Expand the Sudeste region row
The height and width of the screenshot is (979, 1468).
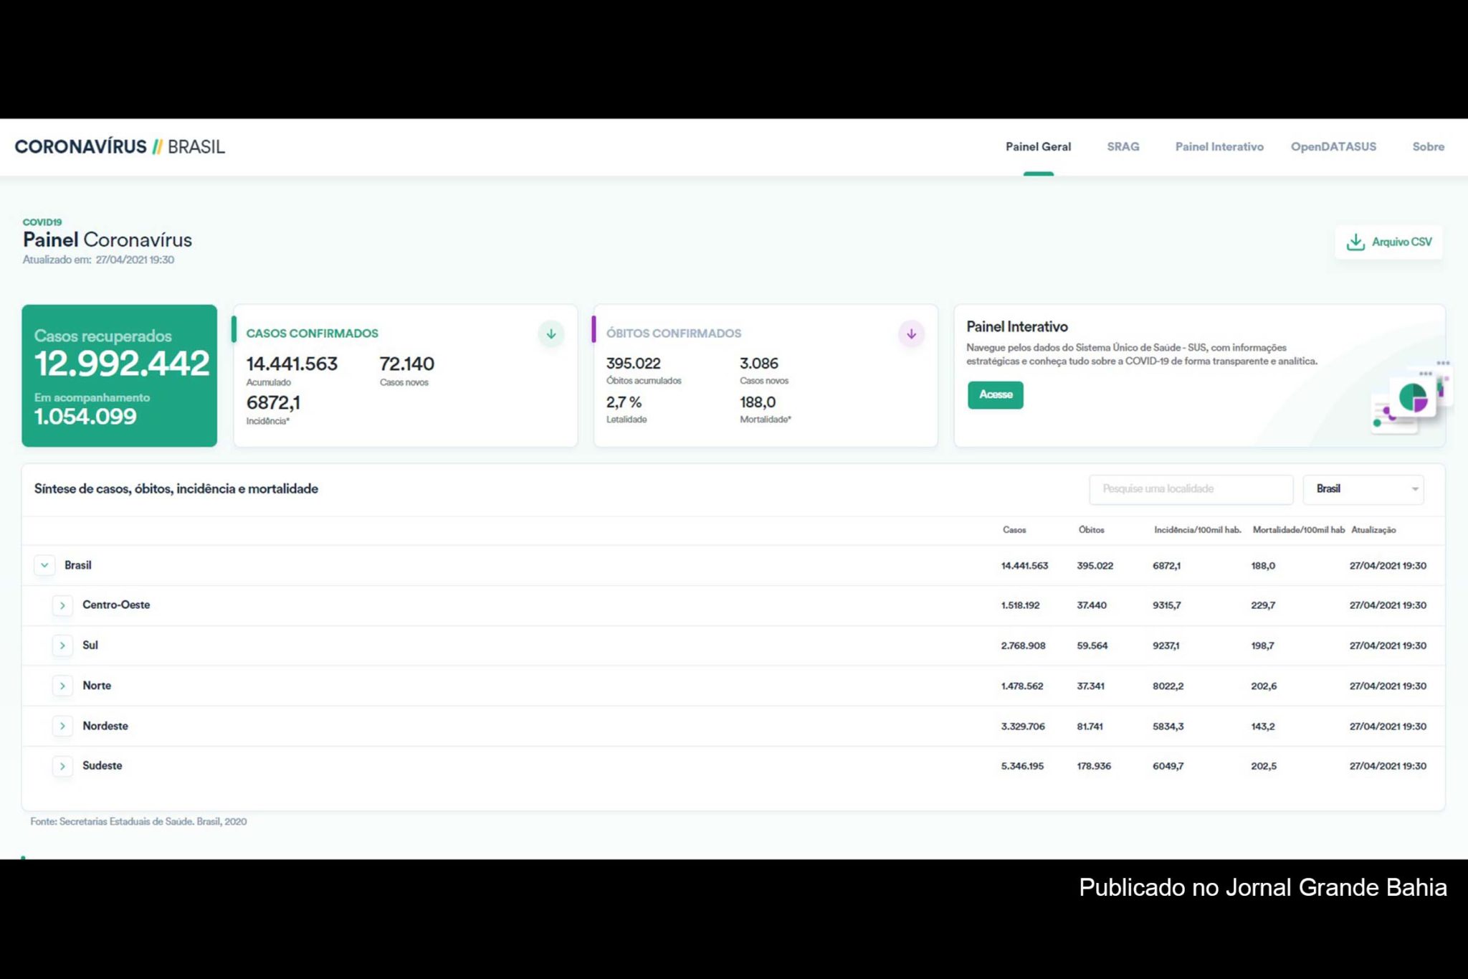pos(62,766)
